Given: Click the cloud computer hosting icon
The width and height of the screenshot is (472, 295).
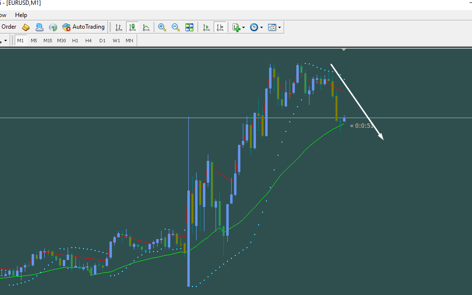Looking at the screenshot, I should click(39, 27).
